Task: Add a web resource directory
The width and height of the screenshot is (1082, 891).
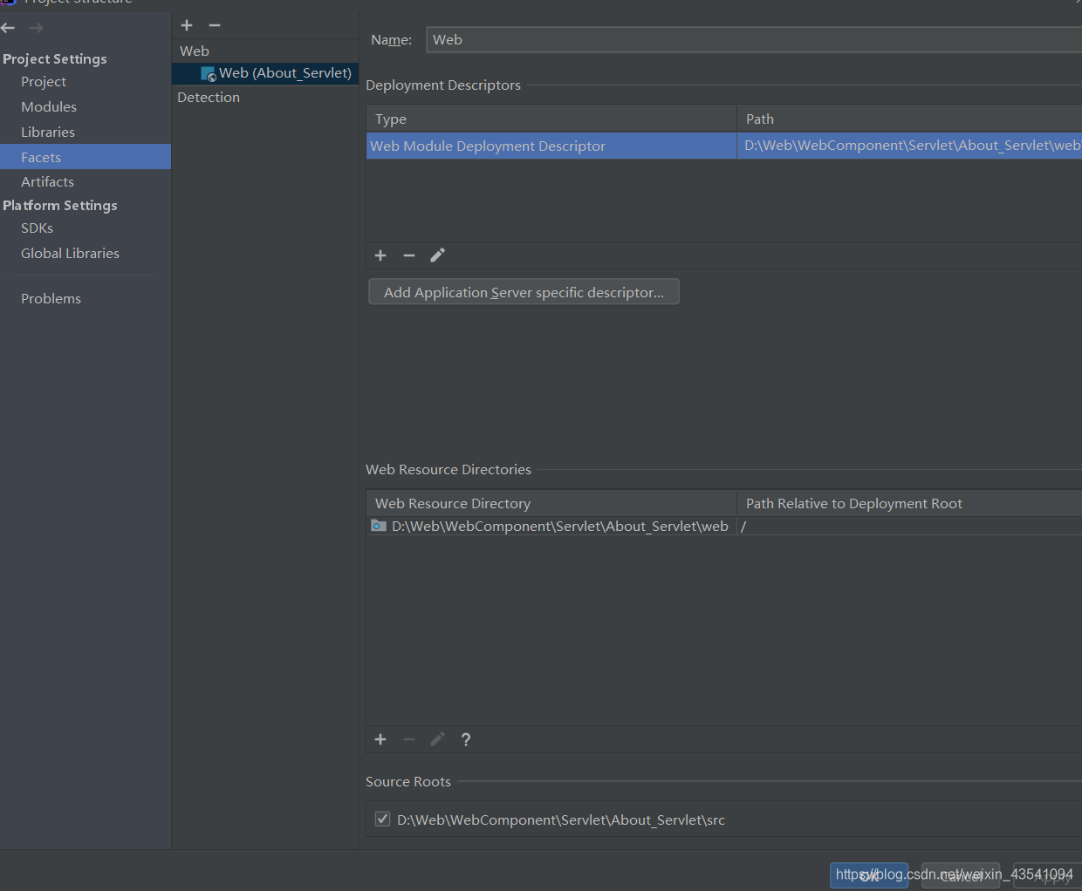Action: pos(380,739)
